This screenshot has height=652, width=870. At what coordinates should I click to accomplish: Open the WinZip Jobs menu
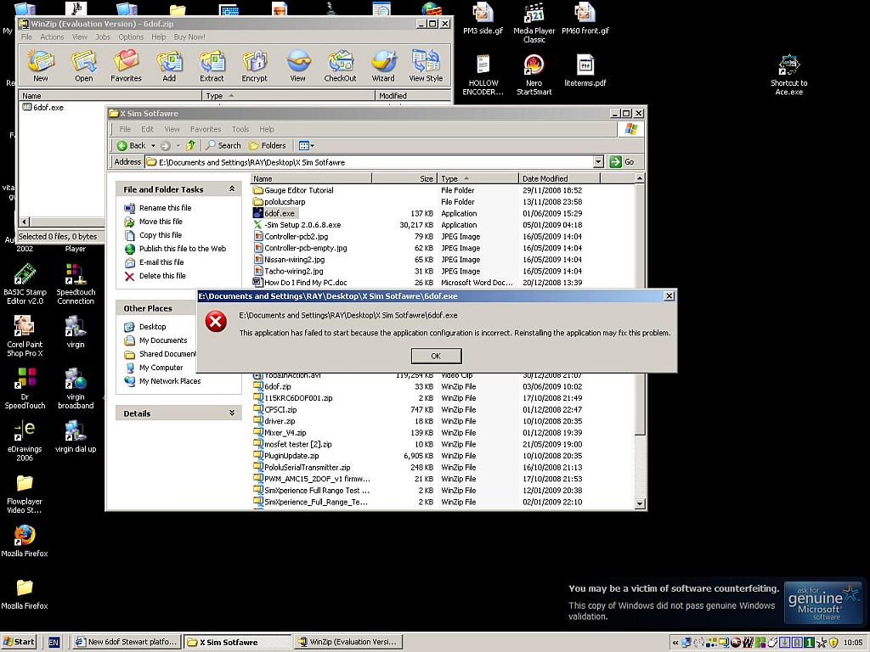(103, 37)
